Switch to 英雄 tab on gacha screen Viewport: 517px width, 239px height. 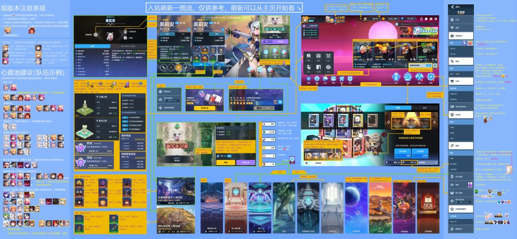(x=398, y=108)
